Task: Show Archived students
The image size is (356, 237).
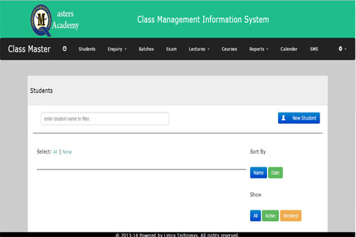Action: click(x=290, y=216)
